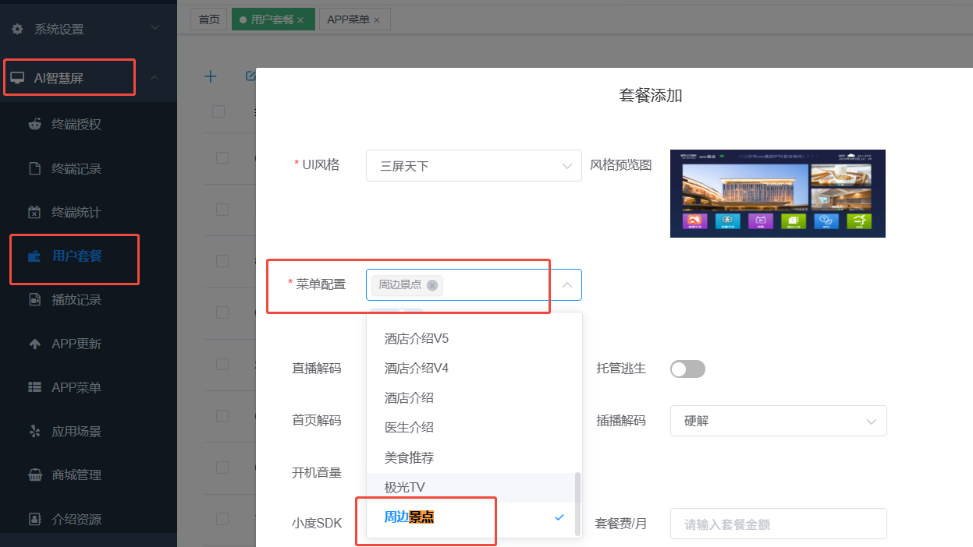Click the plus add icon above table
This screenshot has height=547, width=973.
[x=210, y=76]
